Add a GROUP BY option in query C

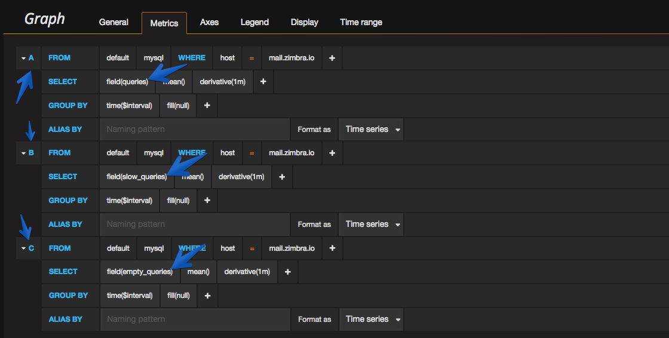tap(207, 296)
